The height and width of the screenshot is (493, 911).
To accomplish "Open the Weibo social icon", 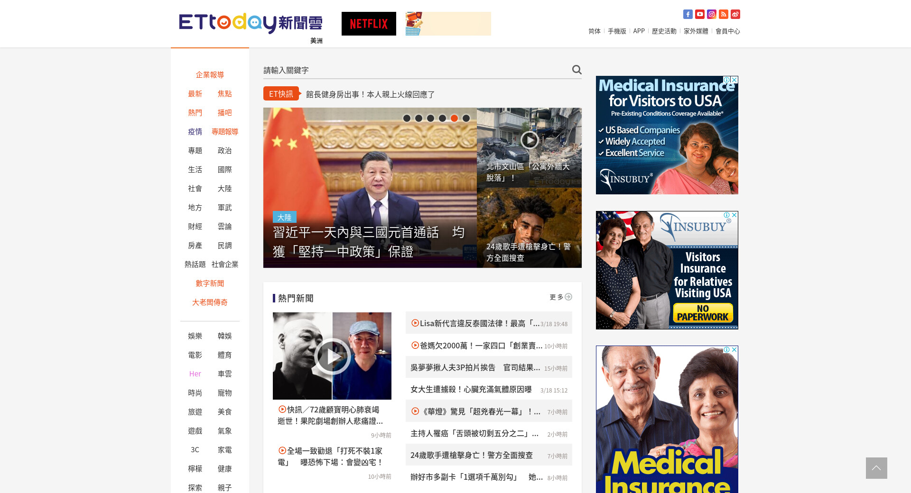I will click(735, 14).
